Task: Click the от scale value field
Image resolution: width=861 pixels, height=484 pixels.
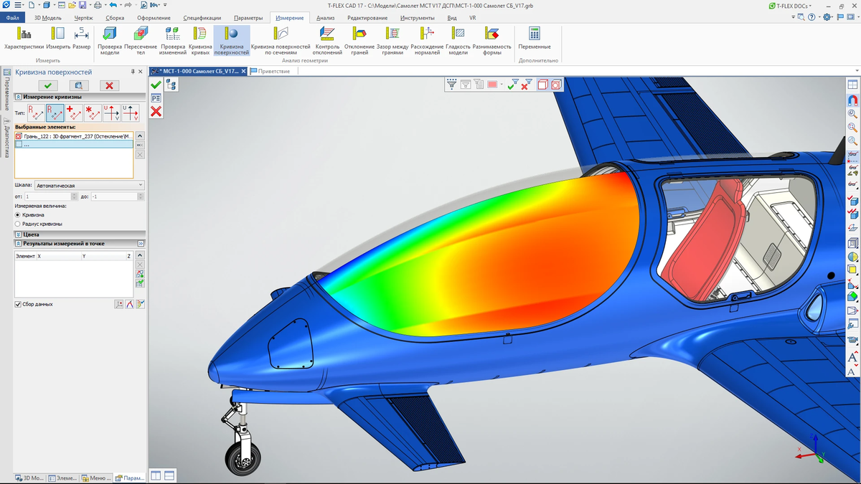Action: coord(48,196)
